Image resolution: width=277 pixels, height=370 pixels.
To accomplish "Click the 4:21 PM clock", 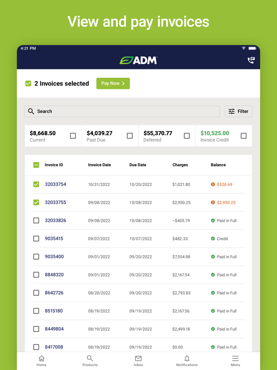I will 28,48.
